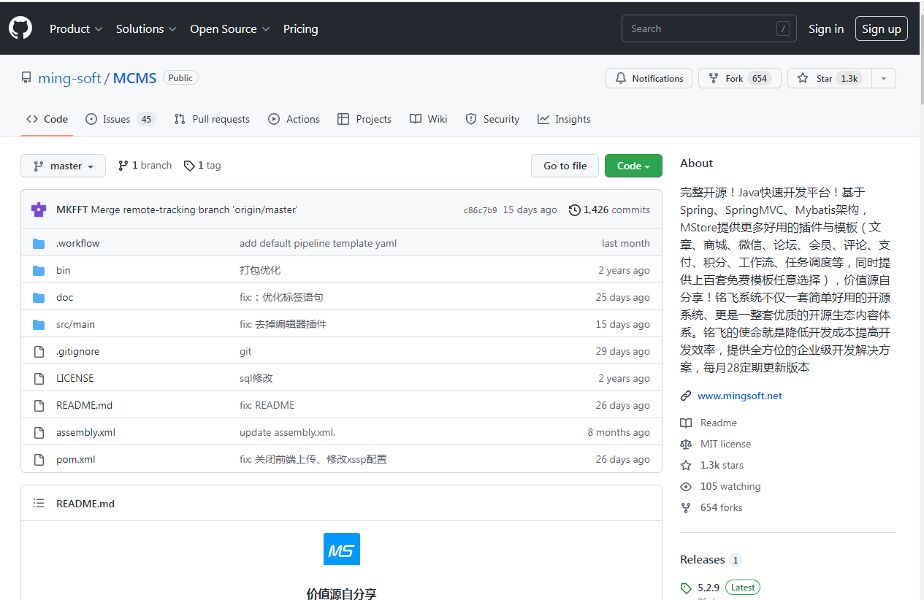Expand the master branch dropdown
This screenshot has width=924, height=600.
coord(63,166)
